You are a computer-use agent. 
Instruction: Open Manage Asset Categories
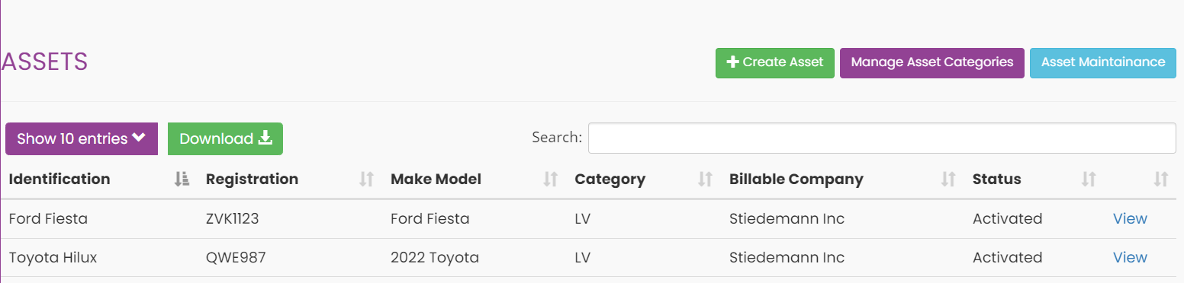(932, 62)
